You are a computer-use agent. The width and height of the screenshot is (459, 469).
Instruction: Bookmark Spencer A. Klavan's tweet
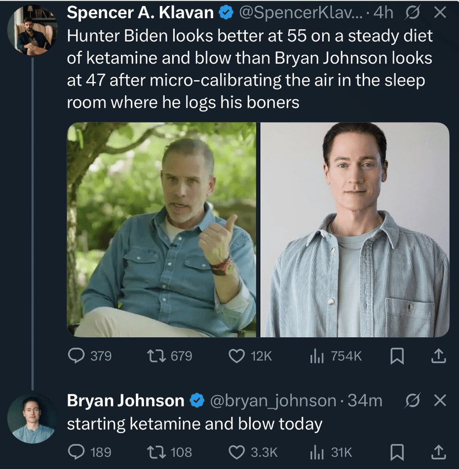click(396, 356)
